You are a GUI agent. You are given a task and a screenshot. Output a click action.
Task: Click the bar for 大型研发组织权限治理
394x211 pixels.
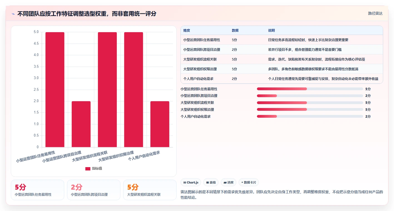click(x=133, y=90)
